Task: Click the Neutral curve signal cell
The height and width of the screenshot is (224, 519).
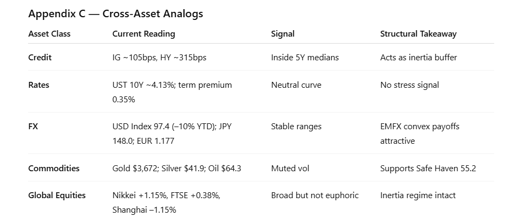Action: 296,85
